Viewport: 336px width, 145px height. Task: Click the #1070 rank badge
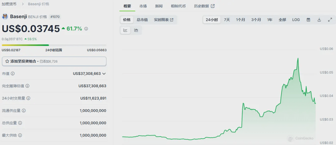(55, 17)
